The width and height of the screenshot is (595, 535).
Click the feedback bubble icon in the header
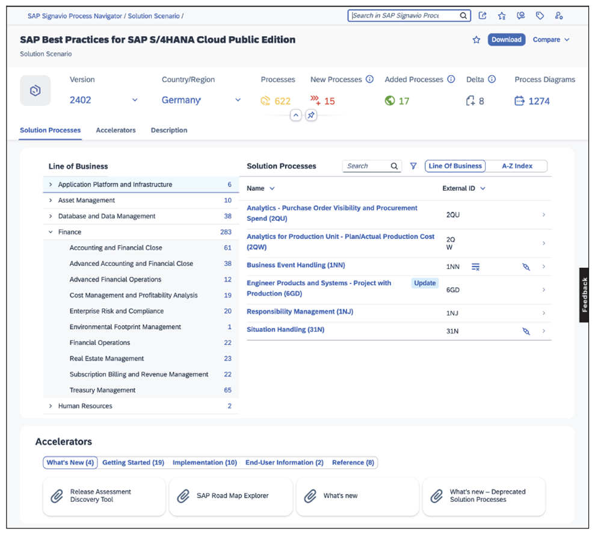[x=520, y=16]
